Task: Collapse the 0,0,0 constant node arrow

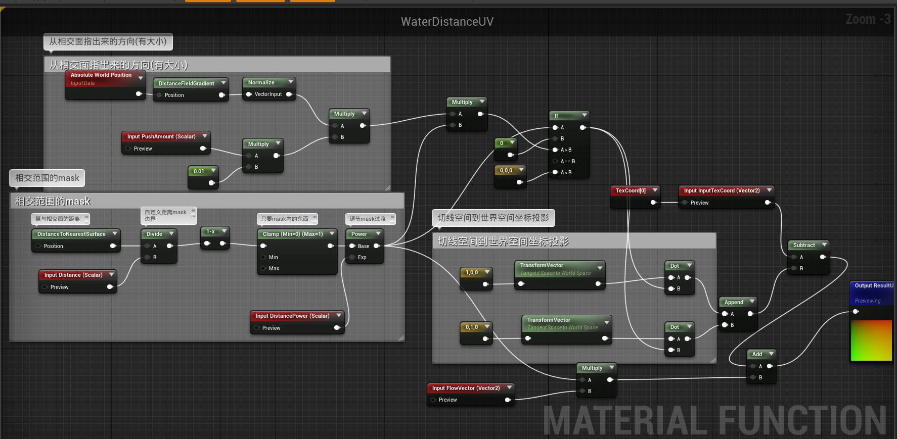Action: point(521,170)
